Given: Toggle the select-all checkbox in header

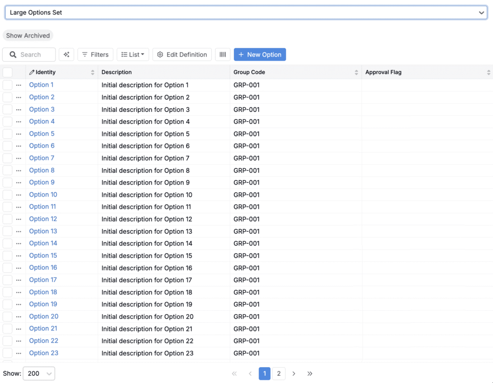Looking at the screenshot, I should coord(8,72).
